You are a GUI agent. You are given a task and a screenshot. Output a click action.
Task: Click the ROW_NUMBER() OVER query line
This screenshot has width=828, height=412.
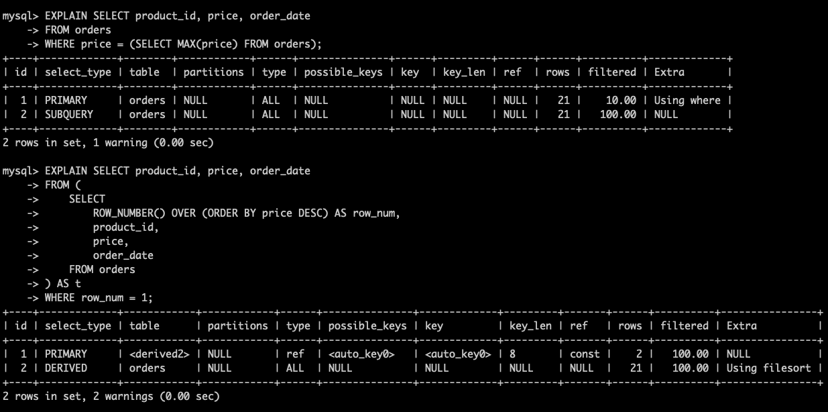246,213
